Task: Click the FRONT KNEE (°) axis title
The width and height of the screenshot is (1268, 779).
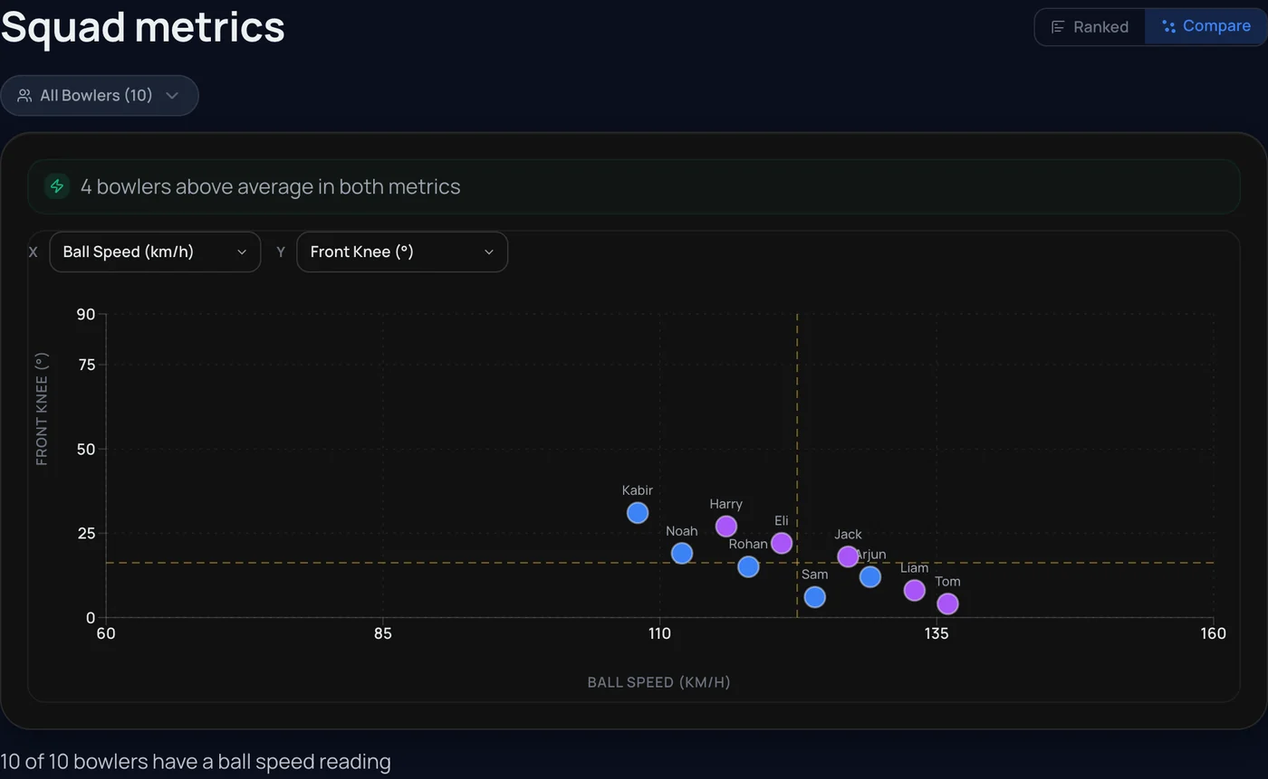Action: coord(42,409)
